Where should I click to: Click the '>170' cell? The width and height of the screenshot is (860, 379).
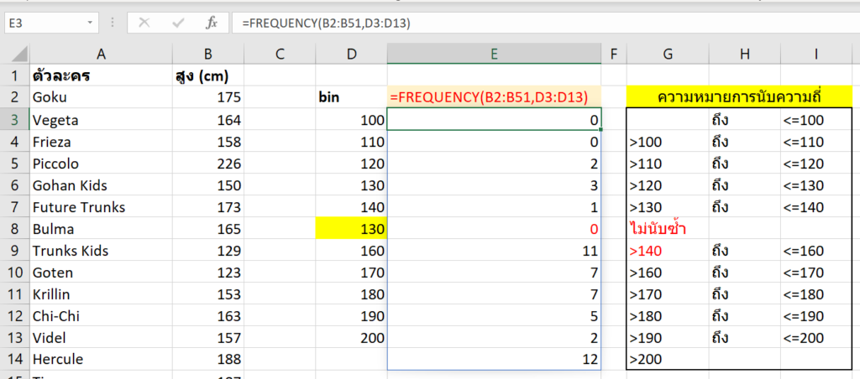(x=668, y=294)
